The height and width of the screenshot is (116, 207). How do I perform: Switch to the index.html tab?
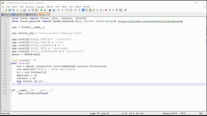(18, 15)
